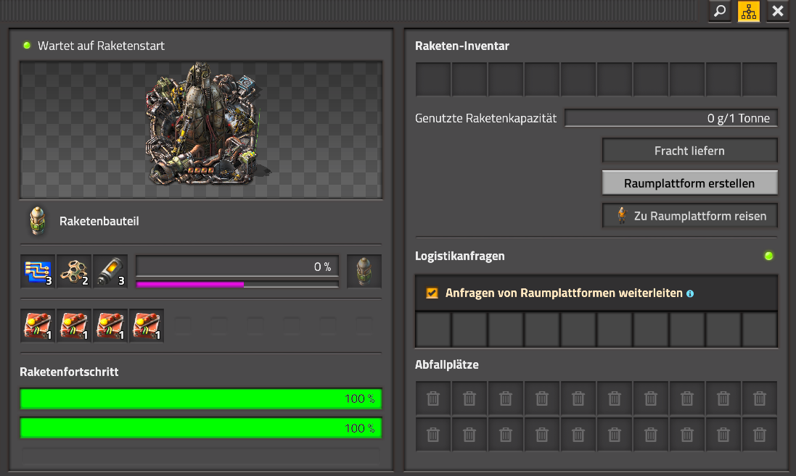Open info icon beside Anfragen weiterleiten
This screenshot has height=476, width=796.
[x=690, y=293]
